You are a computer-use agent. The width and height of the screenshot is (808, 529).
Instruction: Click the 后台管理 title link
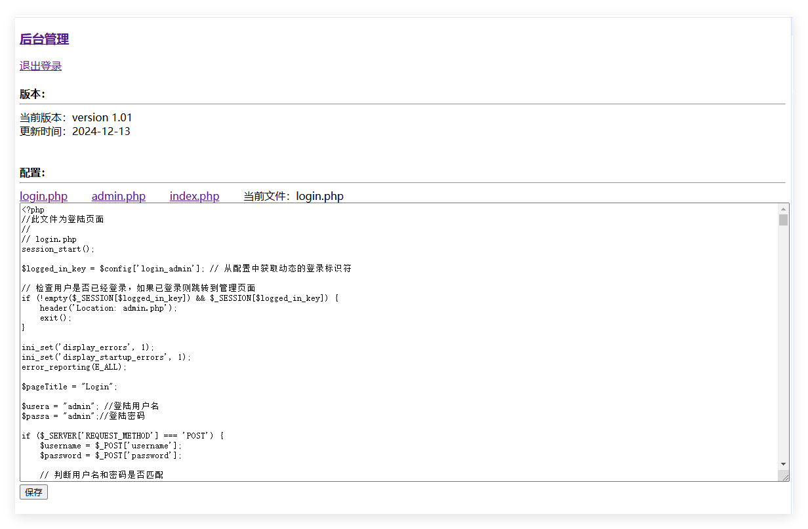44,39
